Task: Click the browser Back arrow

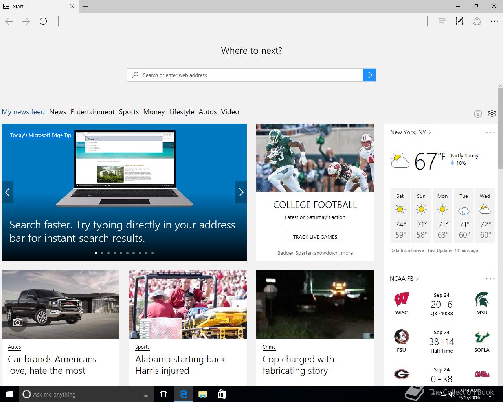Action: click(9, 21)
